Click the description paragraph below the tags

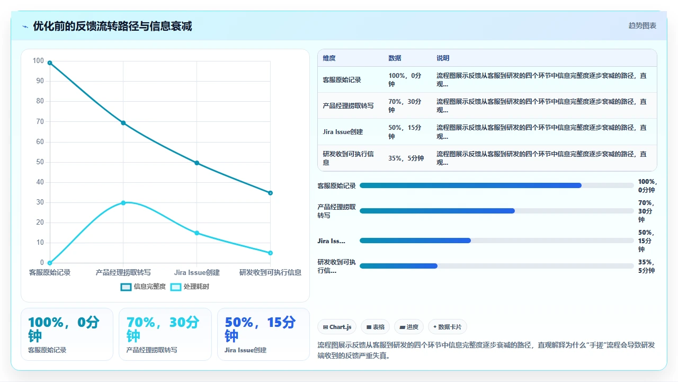(x=486, y=350)
